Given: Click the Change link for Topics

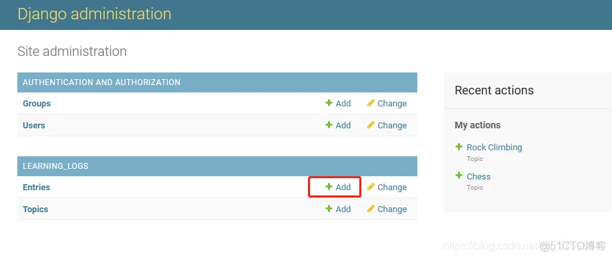Looking at the screenshot, I should coord(392,209).
